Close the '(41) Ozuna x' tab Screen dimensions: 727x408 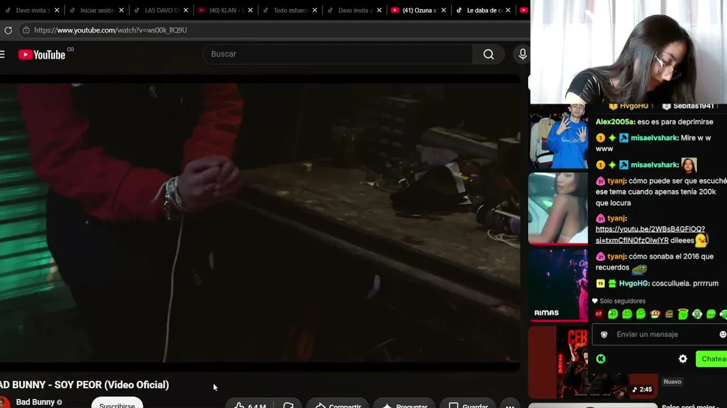coord(444,10)
